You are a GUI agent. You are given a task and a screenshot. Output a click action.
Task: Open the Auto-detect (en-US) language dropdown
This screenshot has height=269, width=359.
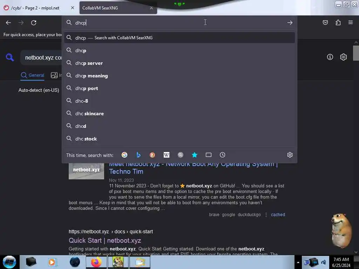point(39,90)
